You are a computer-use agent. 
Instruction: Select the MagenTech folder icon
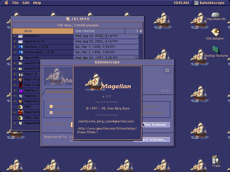[x=20, y=101]
